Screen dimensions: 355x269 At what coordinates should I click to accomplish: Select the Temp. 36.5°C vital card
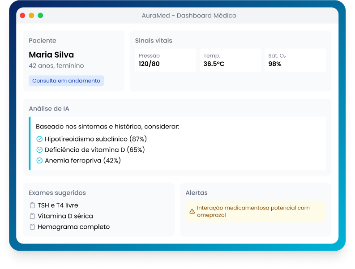point(230,60)
